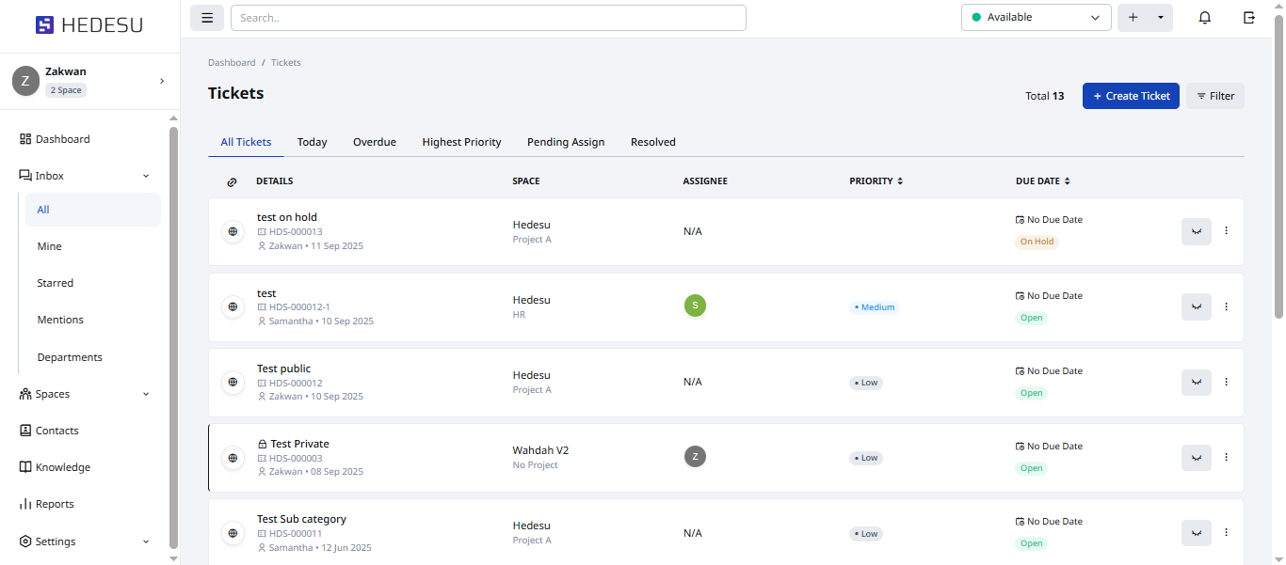The height and width of the screenshot is (565, 1286).
Task: Click the hamburger menu icon
Action: 207,18
